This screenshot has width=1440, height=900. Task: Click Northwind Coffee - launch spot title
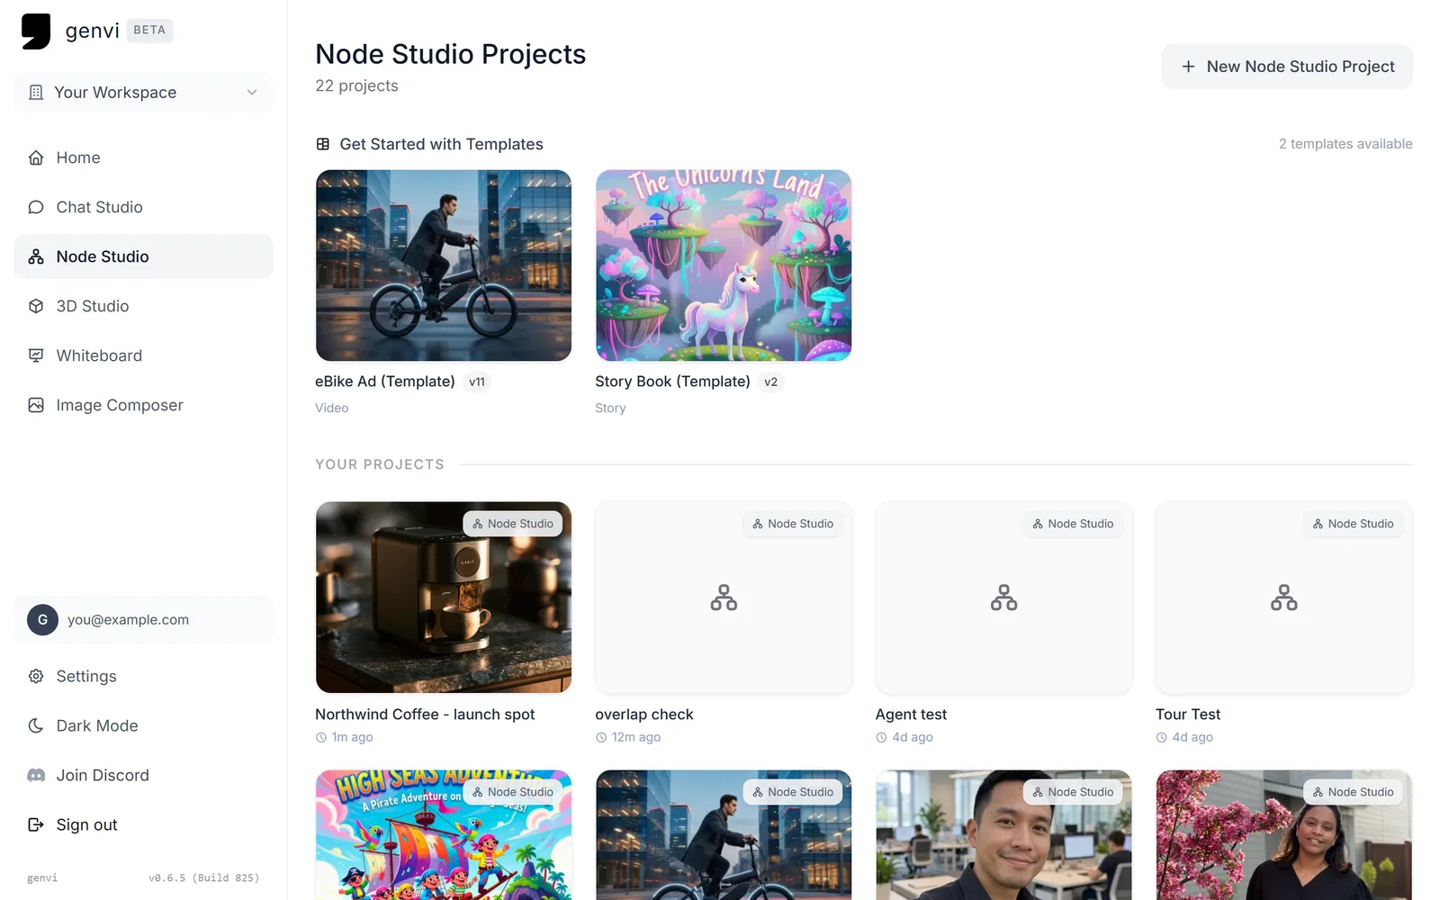coord(425,715)
